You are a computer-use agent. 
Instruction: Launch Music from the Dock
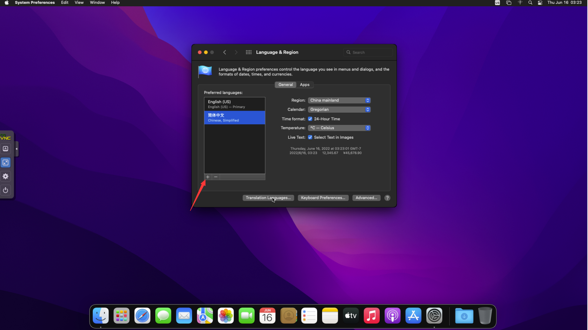pos(372,316)
